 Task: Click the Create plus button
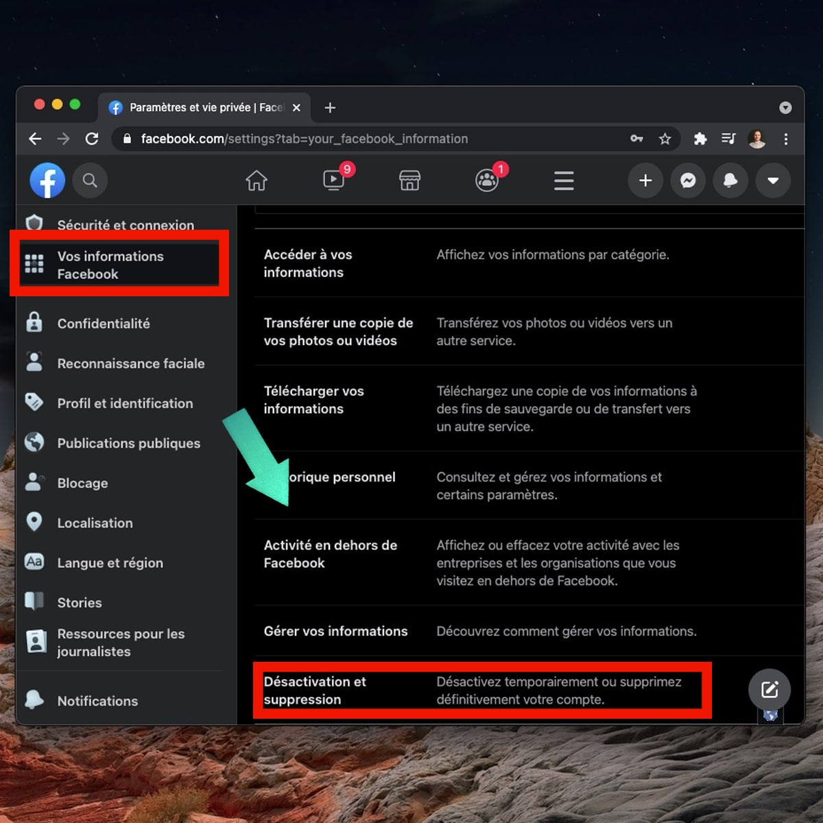(645, 180)
